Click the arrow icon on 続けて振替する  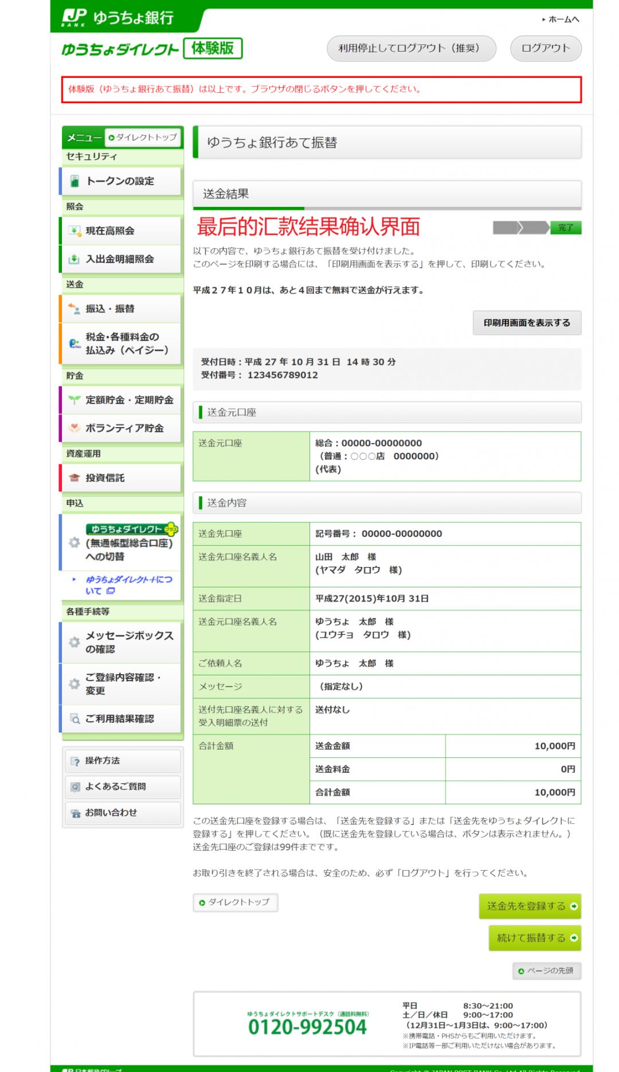(574, 938)
